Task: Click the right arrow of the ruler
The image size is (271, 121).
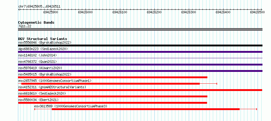Action: pyautogui.click(x=262, y=9)
